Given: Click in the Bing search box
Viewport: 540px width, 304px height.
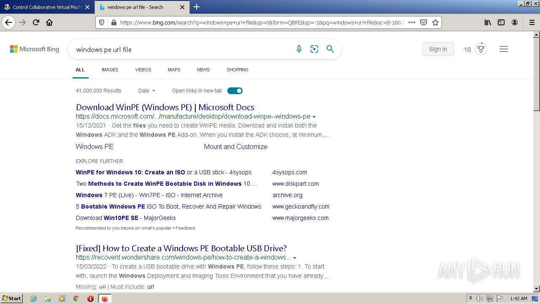Looking at the screenshot, I should (x=181, y=49).
